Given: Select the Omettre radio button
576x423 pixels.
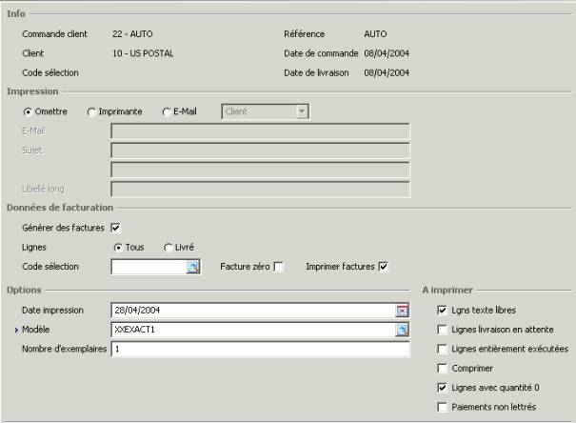Looking at the screenshot, I should 28,111.
